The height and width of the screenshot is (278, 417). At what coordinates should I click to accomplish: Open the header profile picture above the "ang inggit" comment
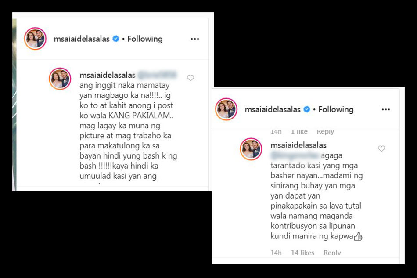[36, 39]
